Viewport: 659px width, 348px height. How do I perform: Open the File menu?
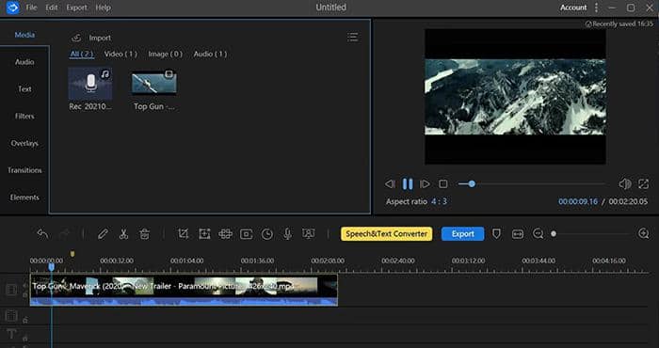31,8
